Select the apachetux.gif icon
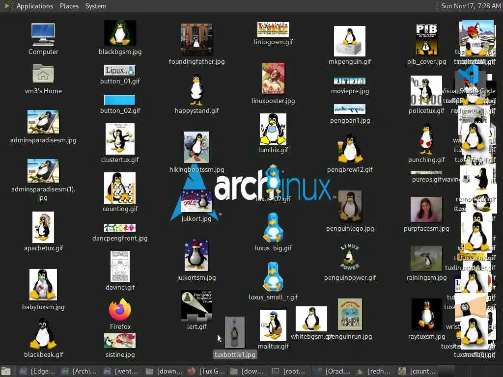The width and height of the screenshot is (503, 377). [x=43, y=227]
